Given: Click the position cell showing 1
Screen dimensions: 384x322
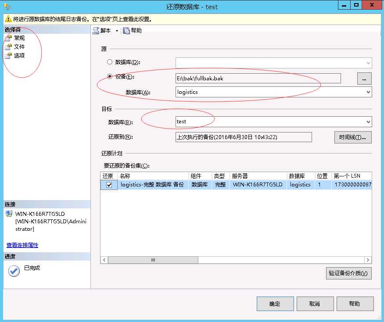Looking at the screenshot, I should [323, 185].
